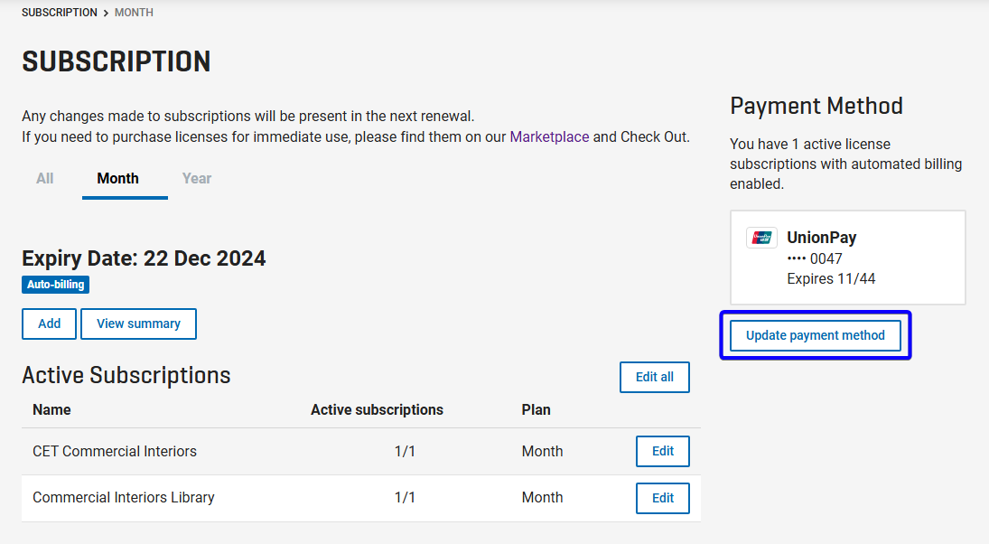Select the UnionPay payment card panel

848,258
